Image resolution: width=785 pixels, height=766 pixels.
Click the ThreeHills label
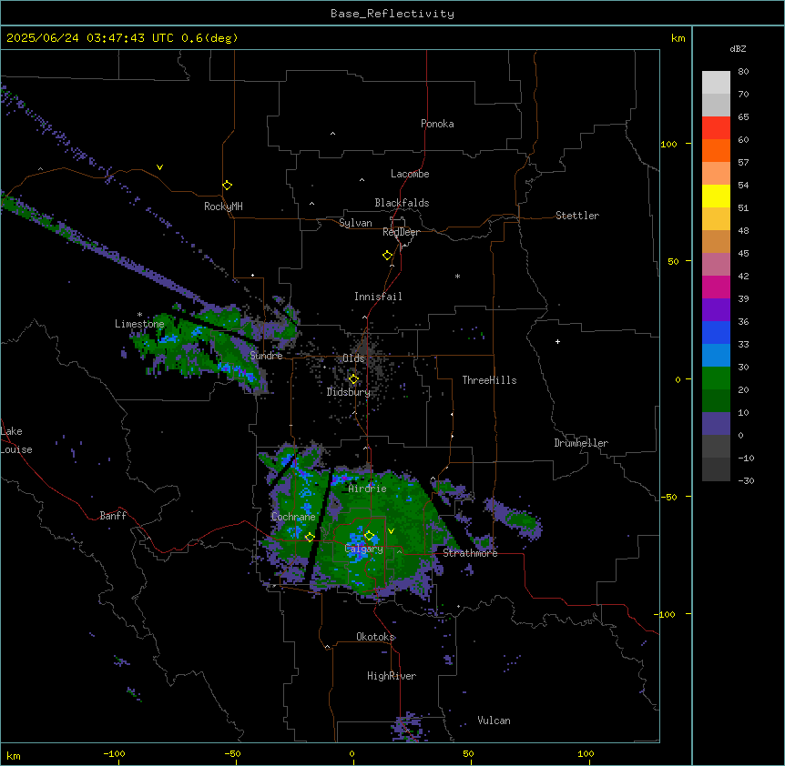489,380
